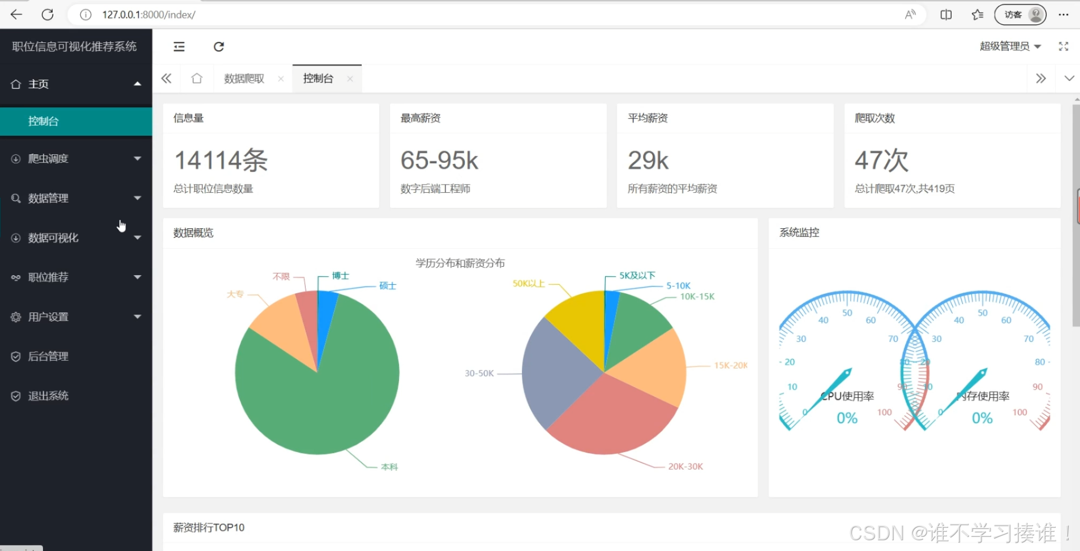Viewport: 1080px width, 551px height.
Task: Click the site info icon in address bar
Action: [x=85, y=15]
